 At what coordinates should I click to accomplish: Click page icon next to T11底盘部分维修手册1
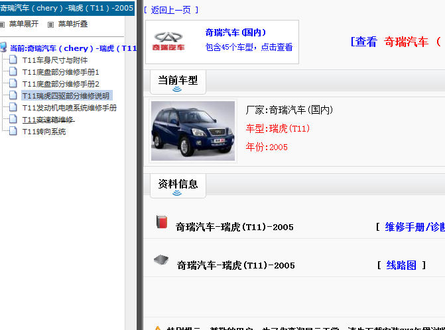[13, 71]
